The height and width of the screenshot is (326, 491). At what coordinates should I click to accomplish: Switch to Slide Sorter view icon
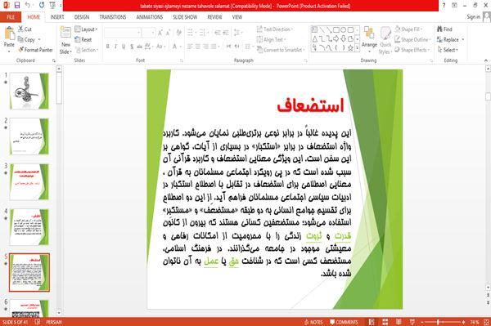point(385,322)
